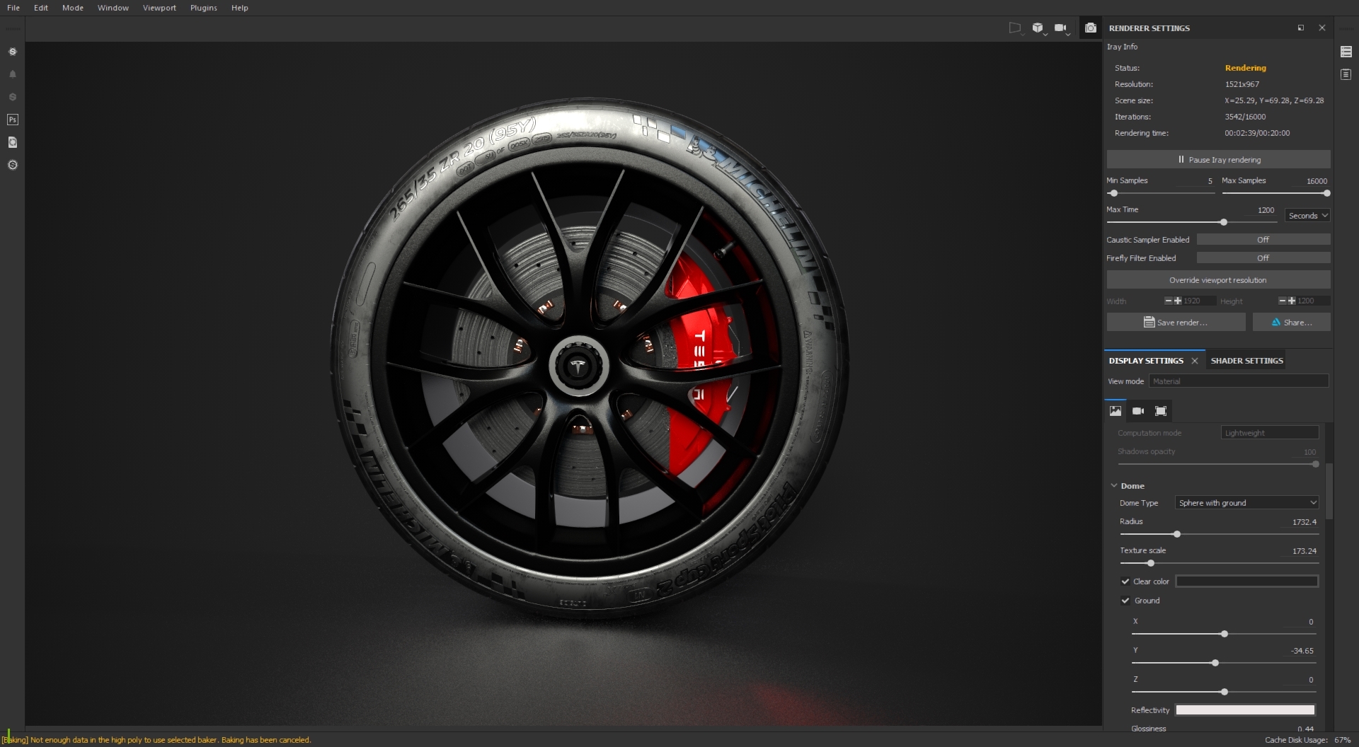Undock the Renderer Settings panel
The height and width of the screenshot is (747, 1359).
pos(1301,28)
